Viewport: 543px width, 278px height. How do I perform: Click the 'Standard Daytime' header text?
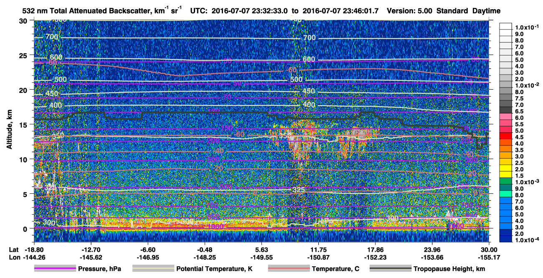click(468, 10)
